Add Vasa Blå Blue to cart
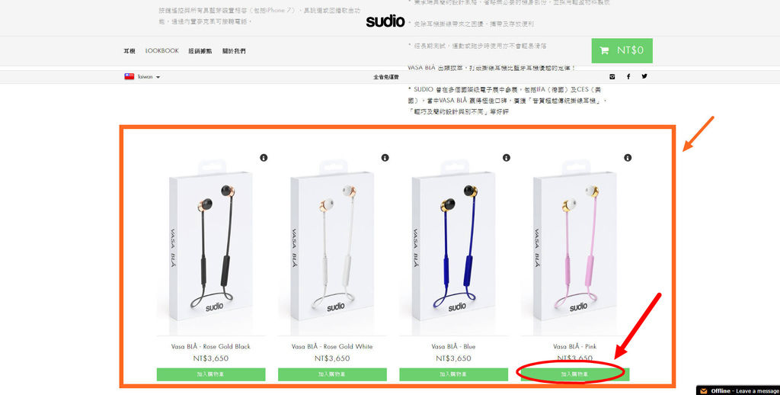 [454, 374]
